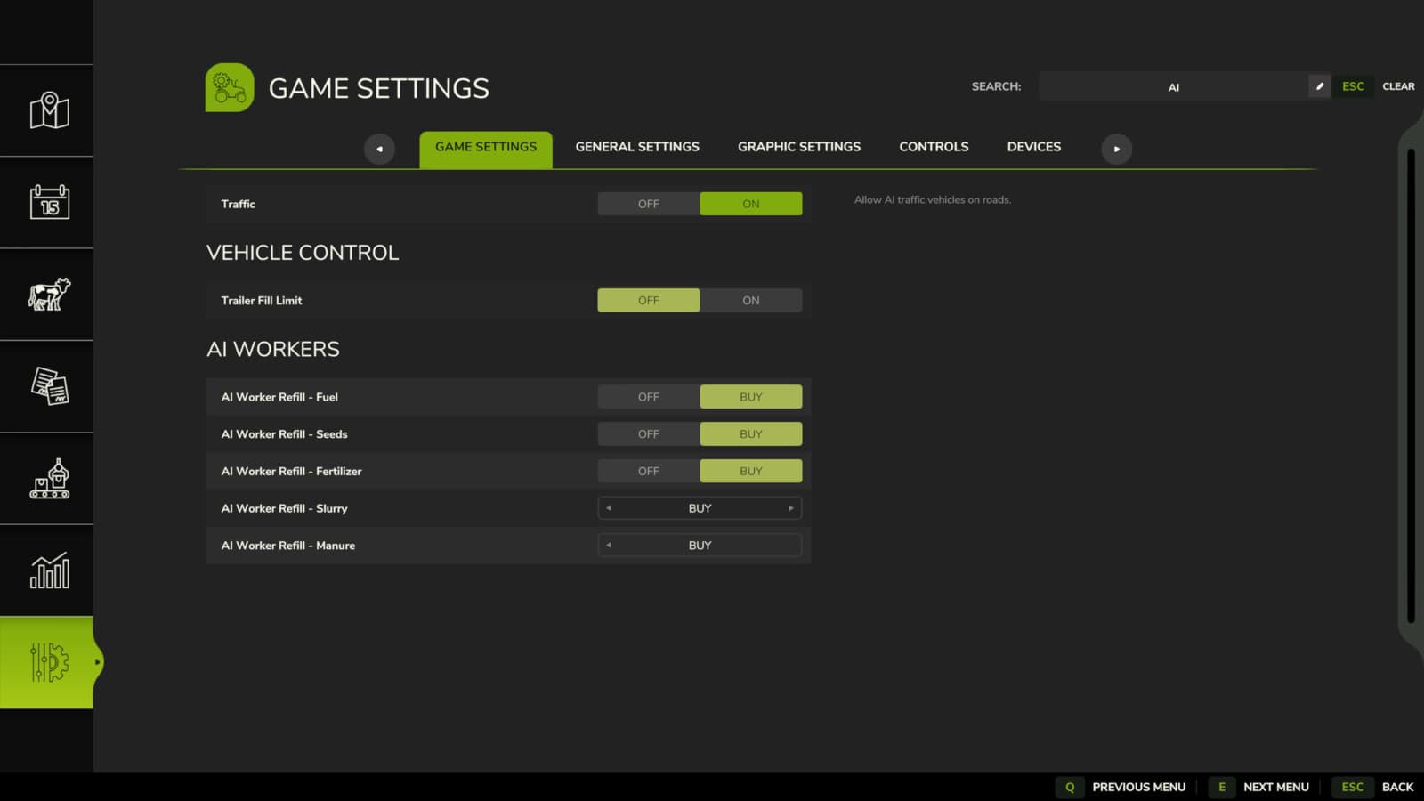This screenshot has height=801, width=1424.
Task: Turn Traffic on
Action: point(751,204)
